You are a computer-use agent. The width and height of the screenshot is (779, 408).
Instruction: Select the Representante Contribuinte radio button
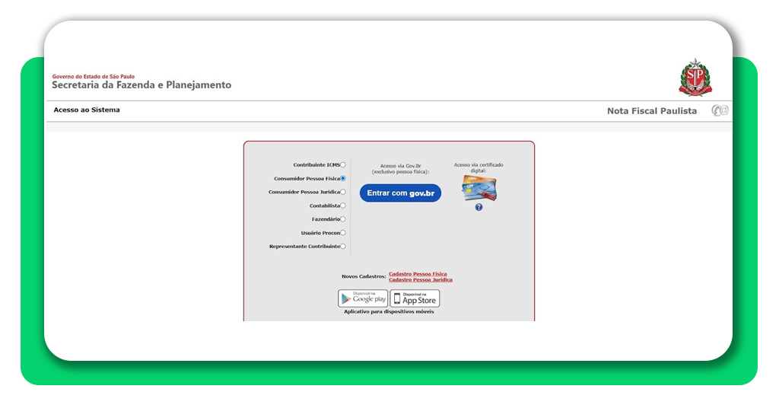tap(342, 247)
